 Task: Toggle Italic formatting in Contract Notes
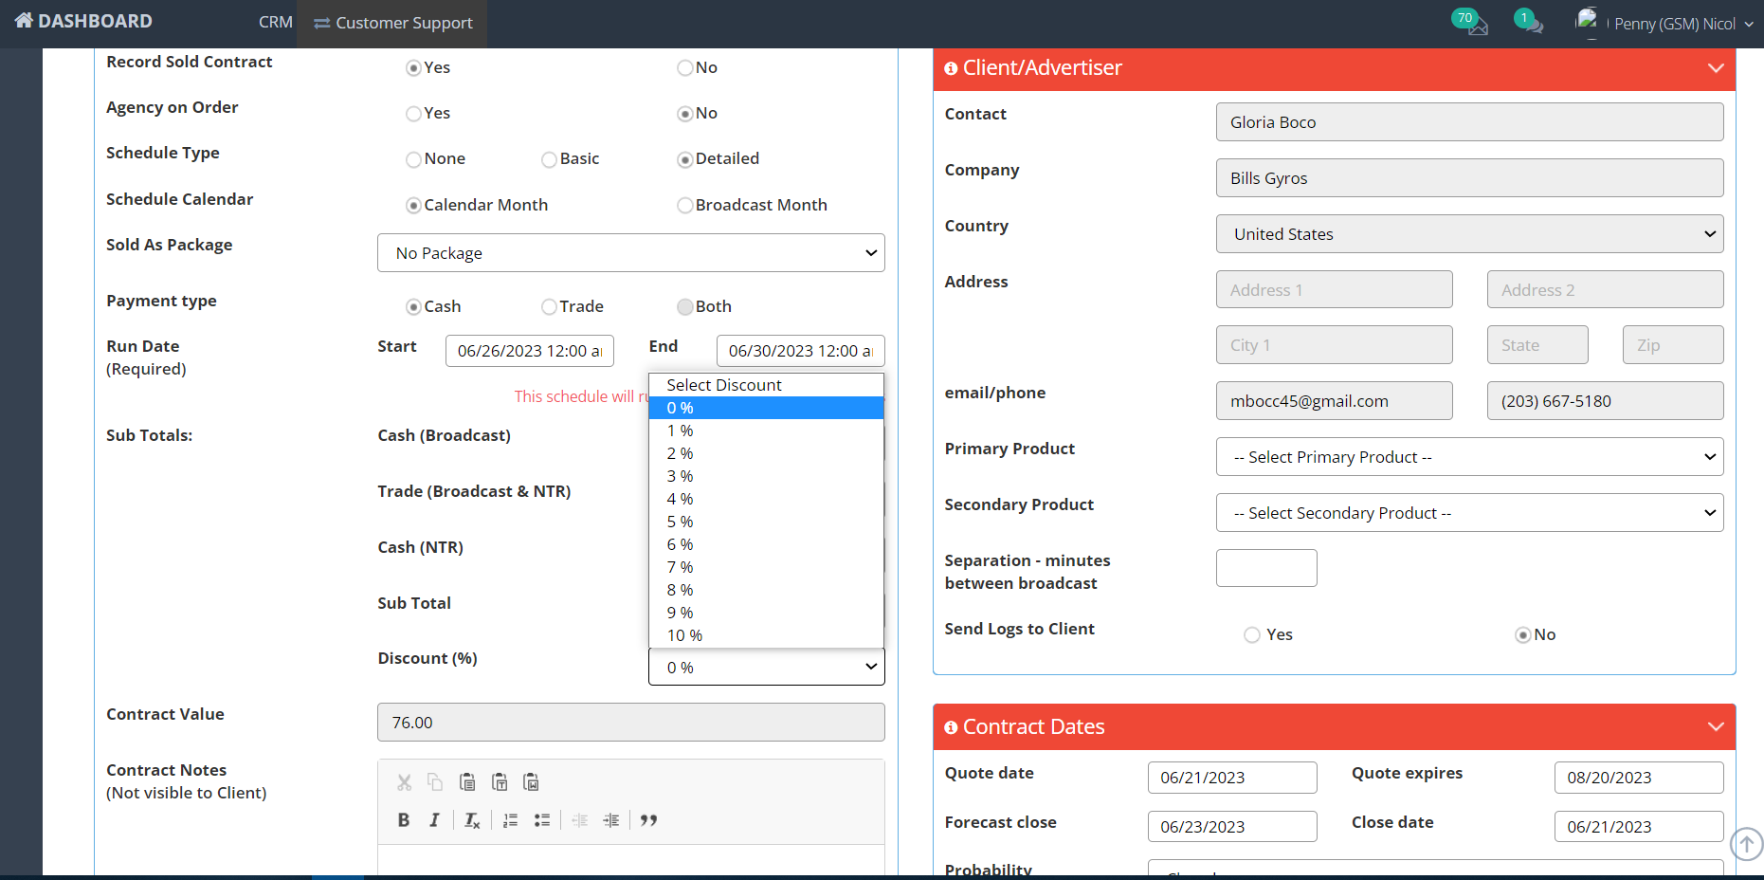point(434,820)
